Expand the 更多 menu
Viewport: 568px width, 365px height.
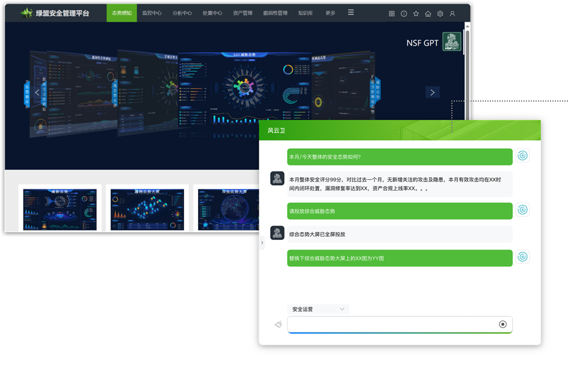[330, 13]
